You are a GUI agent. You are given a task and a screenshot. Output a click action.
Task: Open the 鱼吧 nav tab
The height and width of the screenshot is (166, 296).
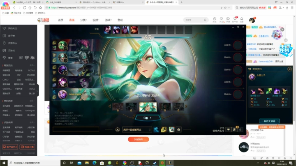coord(120,20)
